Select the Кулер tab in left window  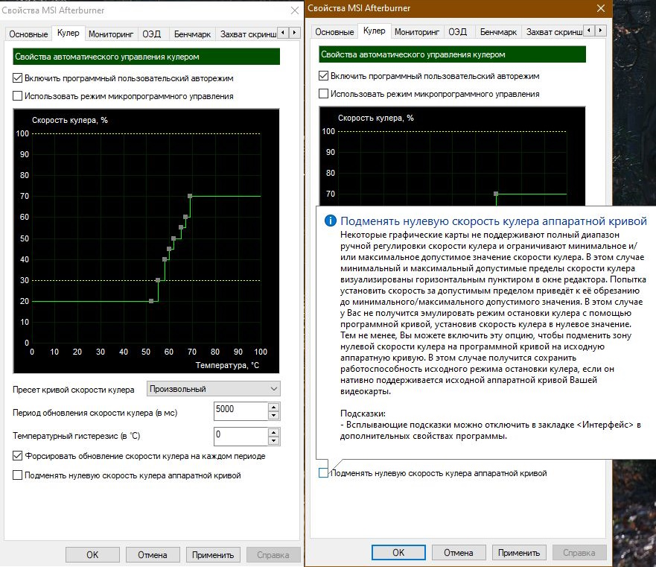[69, 33]
